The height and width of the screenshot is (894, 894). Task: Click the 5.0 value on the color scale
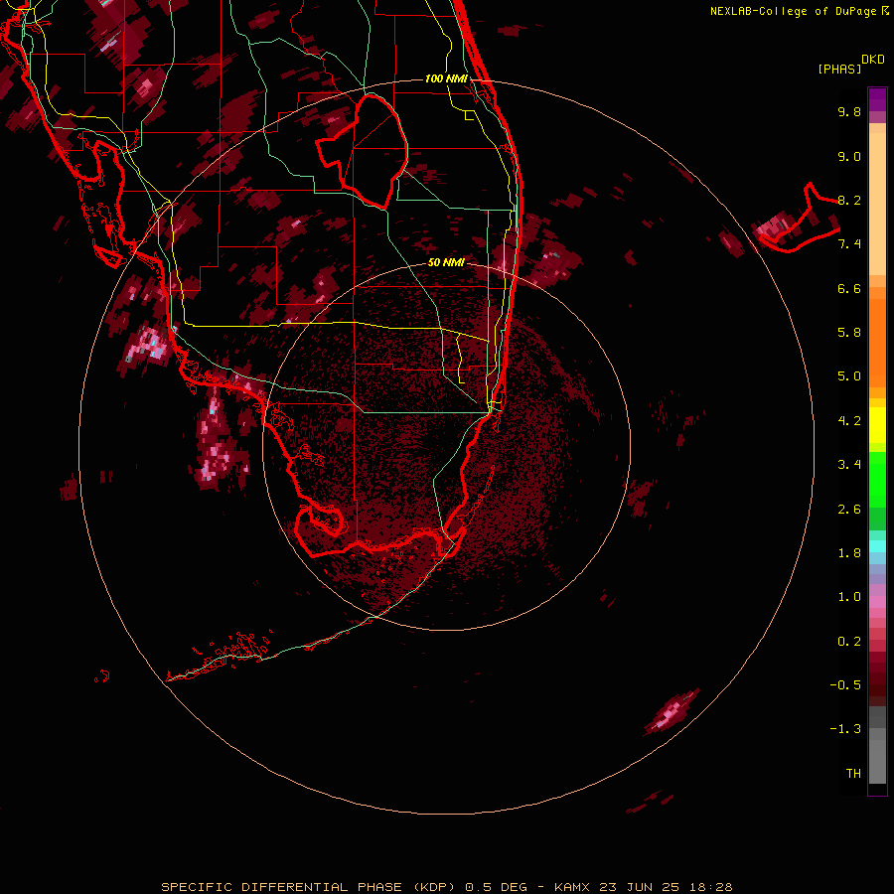click(849, 376)
